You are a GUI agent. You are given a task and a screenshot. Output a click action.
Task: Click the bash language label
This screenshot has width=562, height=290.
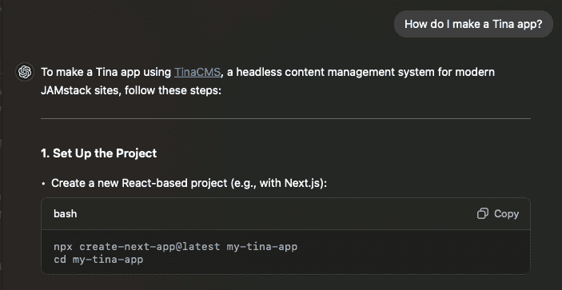tap(66, 214)
